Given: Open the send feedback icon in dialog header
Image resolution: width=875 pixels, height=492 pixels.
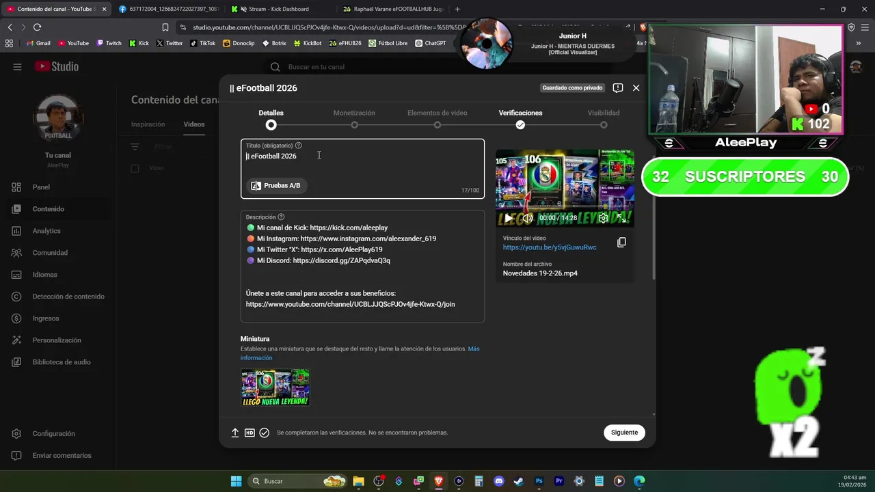Looking at the screenshot, I should pos(618,88).
